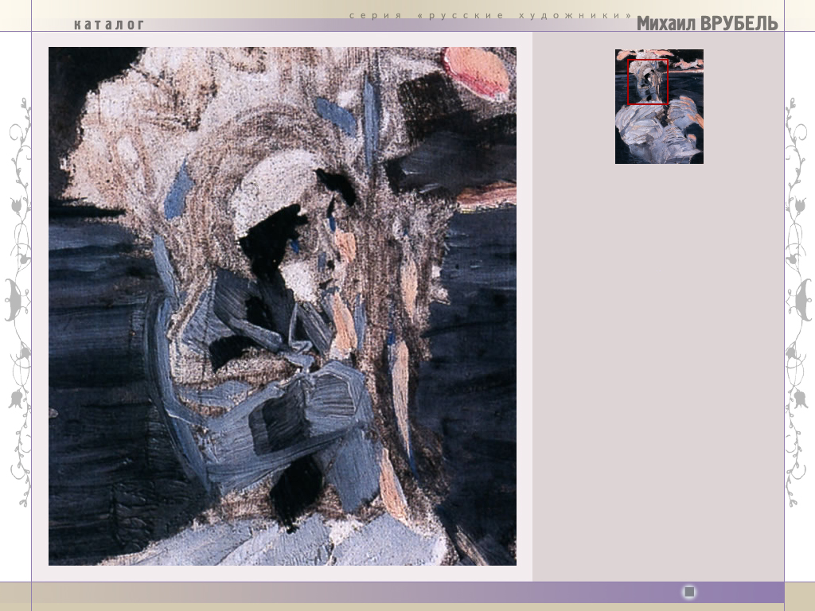This screenshot has height=611, width=815.
Task: Click the «серия русские художники» header text
Action: pyautogui.click(x=490, y=16)
